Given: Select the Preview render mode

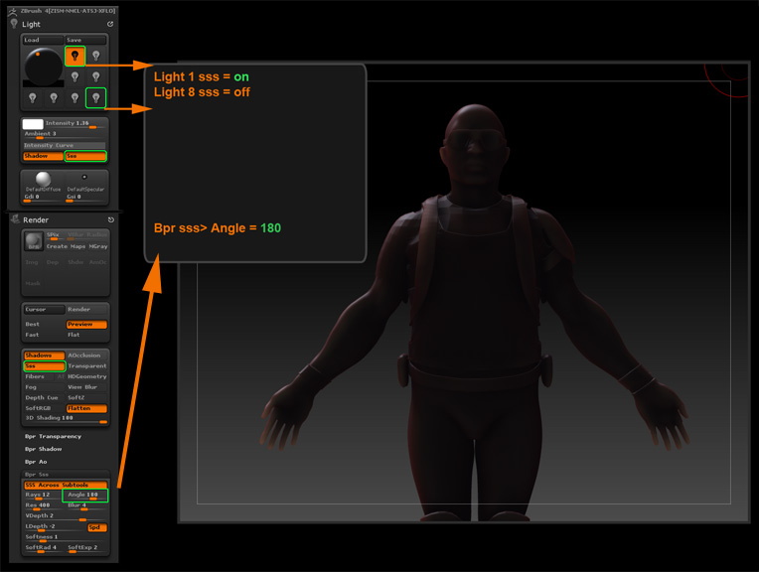Looking at the screenshot, I should coord(86,324).
